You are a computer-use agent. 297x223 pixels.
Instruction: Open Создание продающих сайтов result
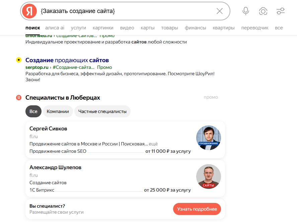click(67, 60)
